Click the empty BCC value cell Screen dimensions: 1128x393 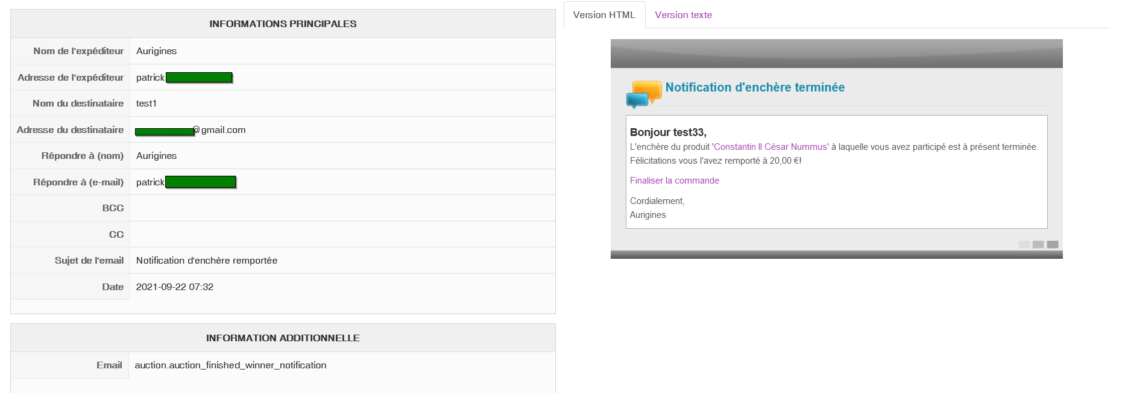point(342,208)
